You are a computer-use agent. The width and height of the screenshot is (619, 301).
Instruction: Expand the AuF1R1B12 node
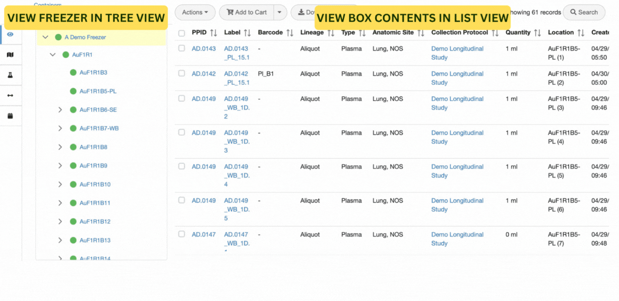tap(60, 222)
